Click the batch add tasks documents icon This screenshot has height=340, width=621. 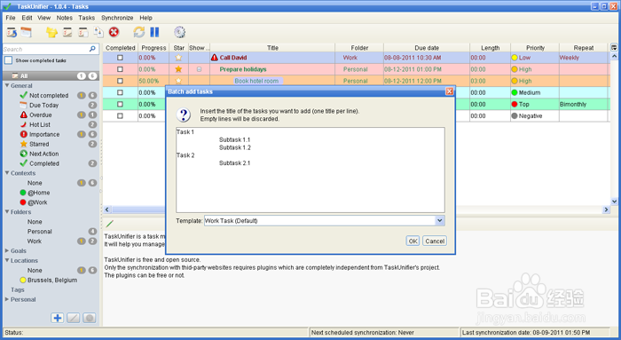coord(98,32)
